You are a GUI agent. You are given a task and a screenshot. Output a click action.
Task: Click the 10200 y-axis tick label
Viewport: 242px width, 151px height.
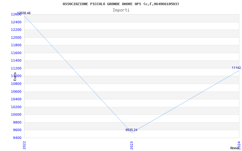[x=16, y=107]
